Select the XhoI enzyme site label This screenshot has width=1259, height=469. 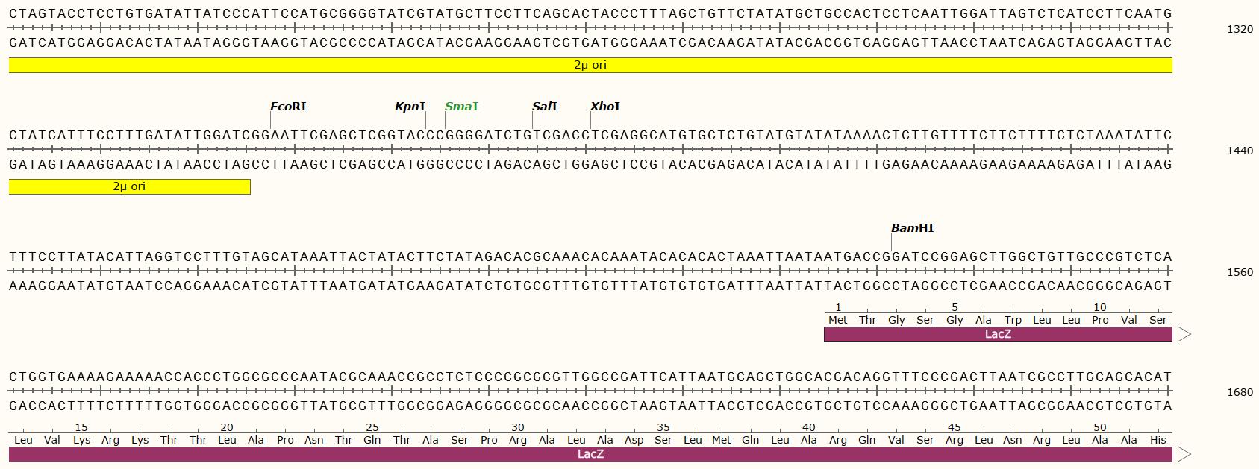point(605,107)
